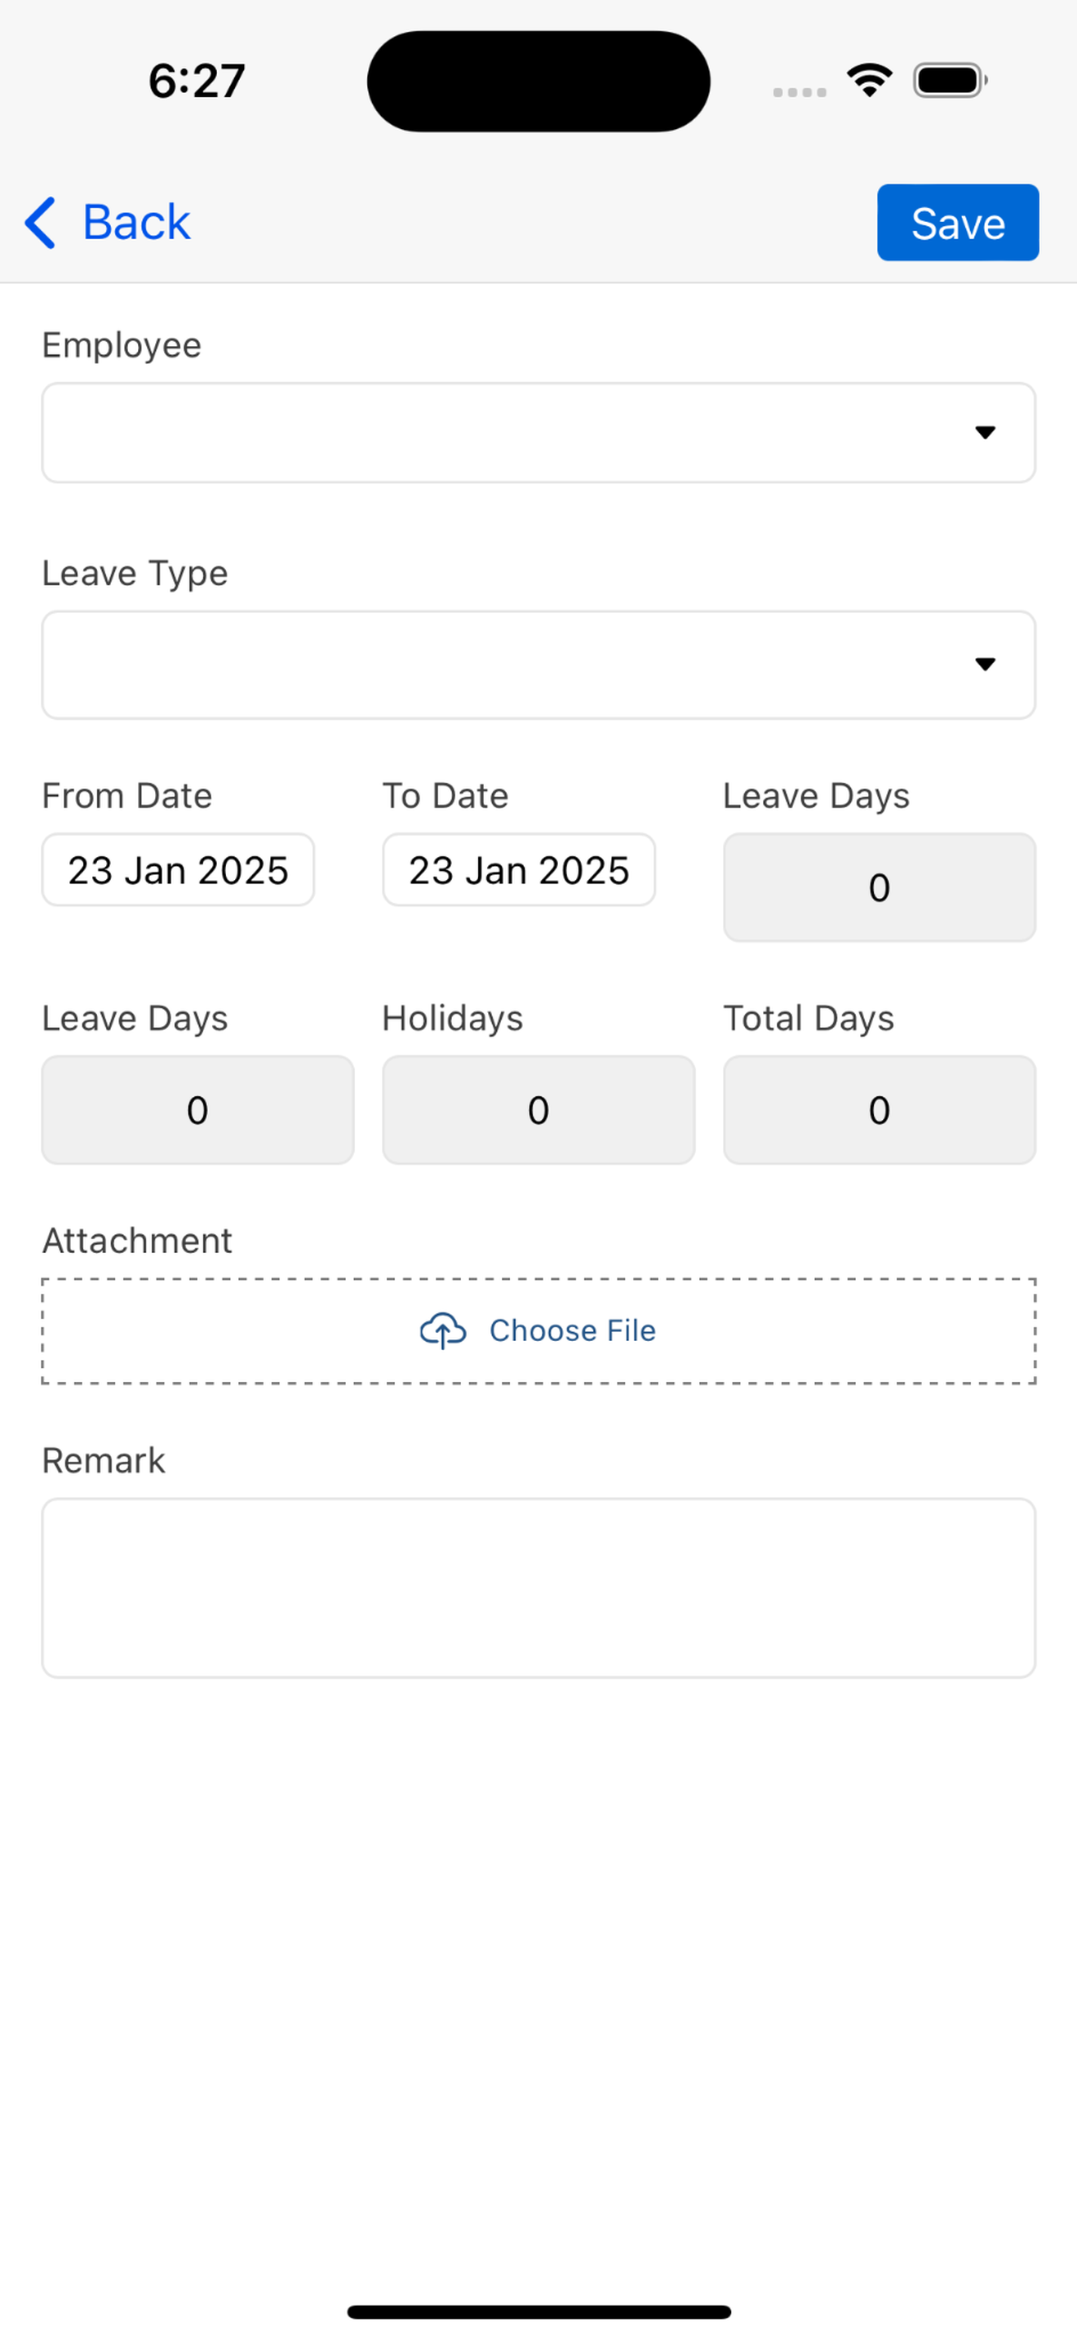This screenshot has width=1077, height=2341.
Task: Click the Leave Days field left of Holidays
Action: click(198, 1109)
